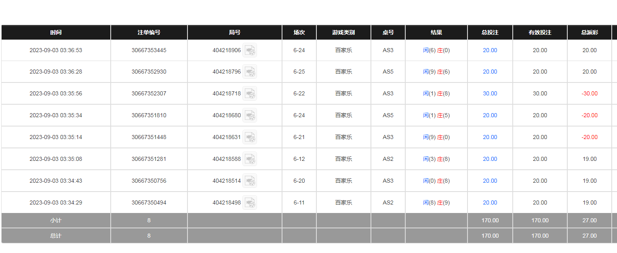617x253 pixels.
Task: Play video replay for round 404218588
Action: point(250,159)
